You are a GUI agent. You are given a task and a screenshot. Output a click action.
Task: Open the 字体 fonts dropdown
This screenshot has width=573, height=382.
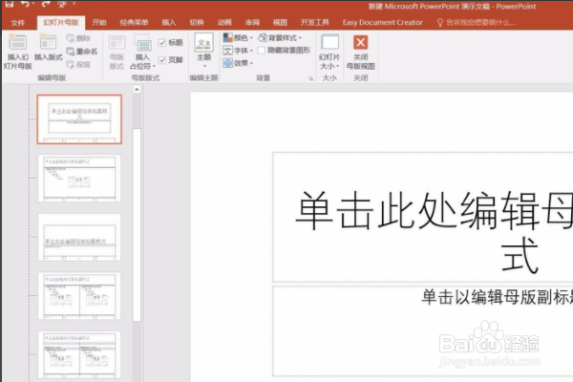[238, 51]
